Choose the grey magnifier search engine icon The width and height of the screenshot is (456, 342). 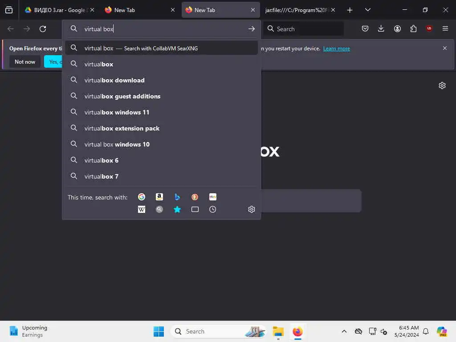(159, 209)
